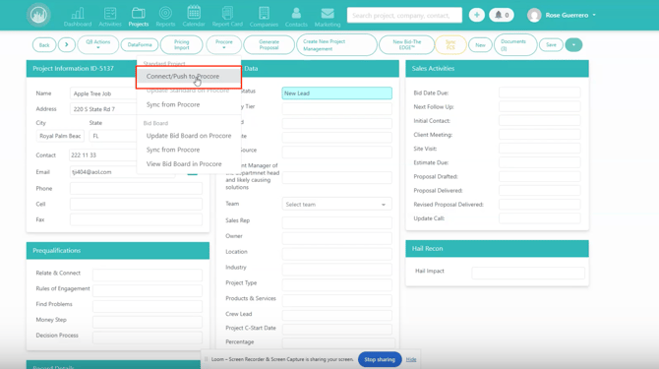Go to the next project with the arrow button

point(67,44)
